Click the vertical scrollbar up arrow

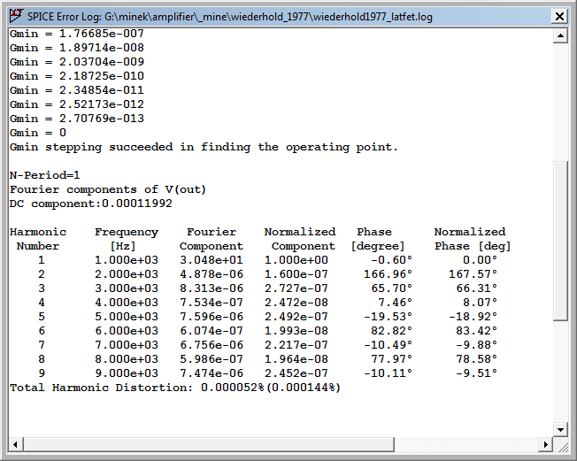pyautogui.click(x=560, y=35)
